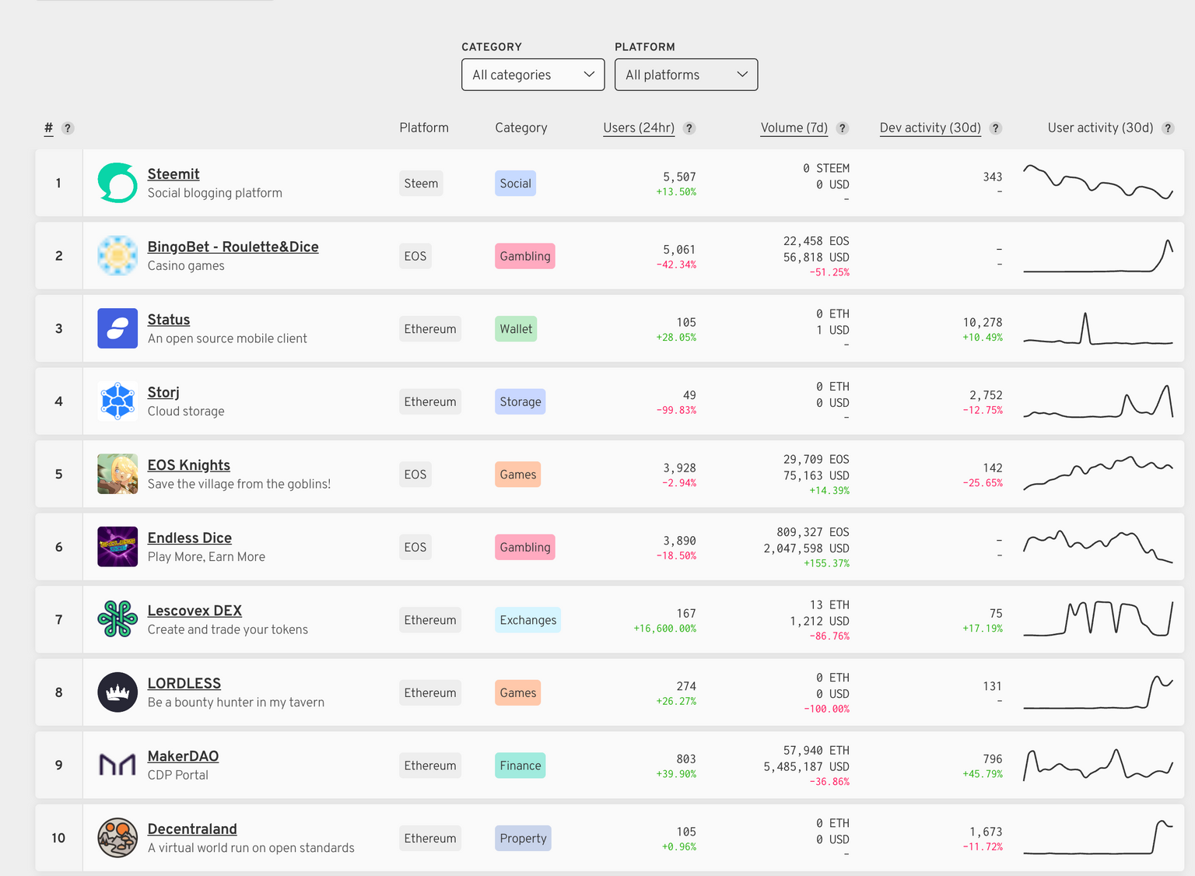Click Steemit users value 5,507
The width and height of the screenshot is (1195, 876).
[679, 177]
